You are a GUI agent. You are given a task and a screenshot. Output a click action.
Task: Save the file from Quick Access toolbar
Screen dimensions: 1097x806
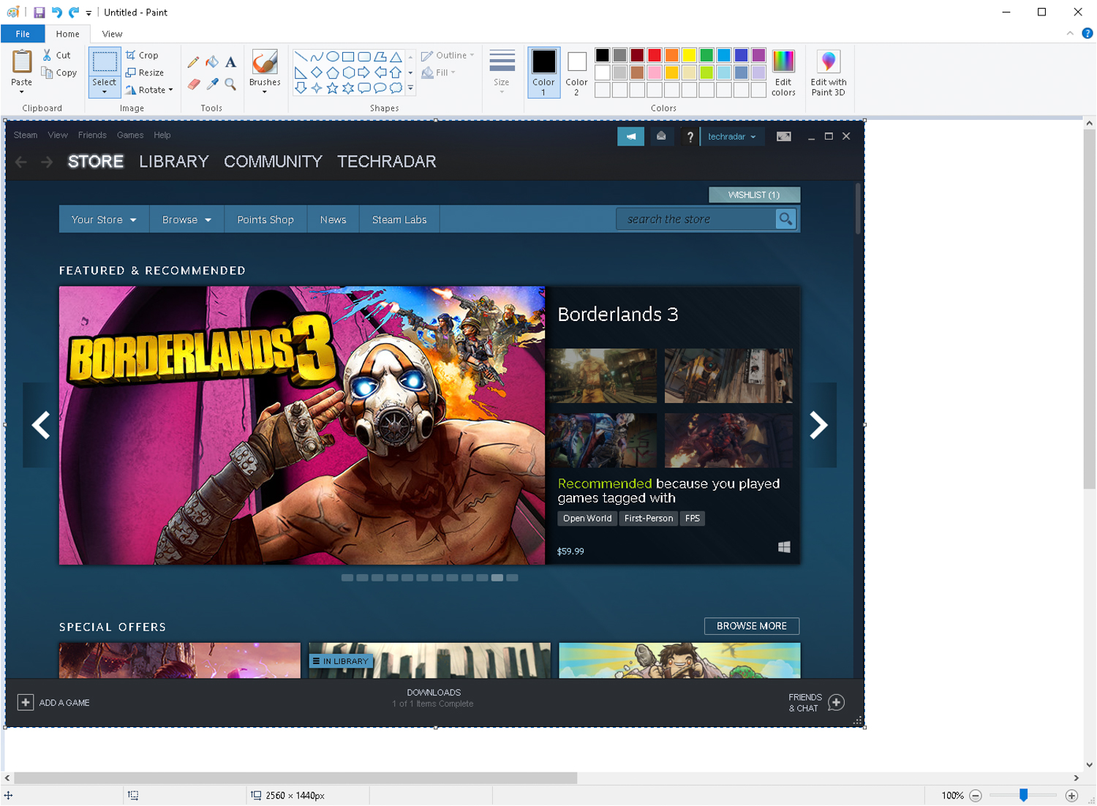pyautogui.click(x=39, y=12)
